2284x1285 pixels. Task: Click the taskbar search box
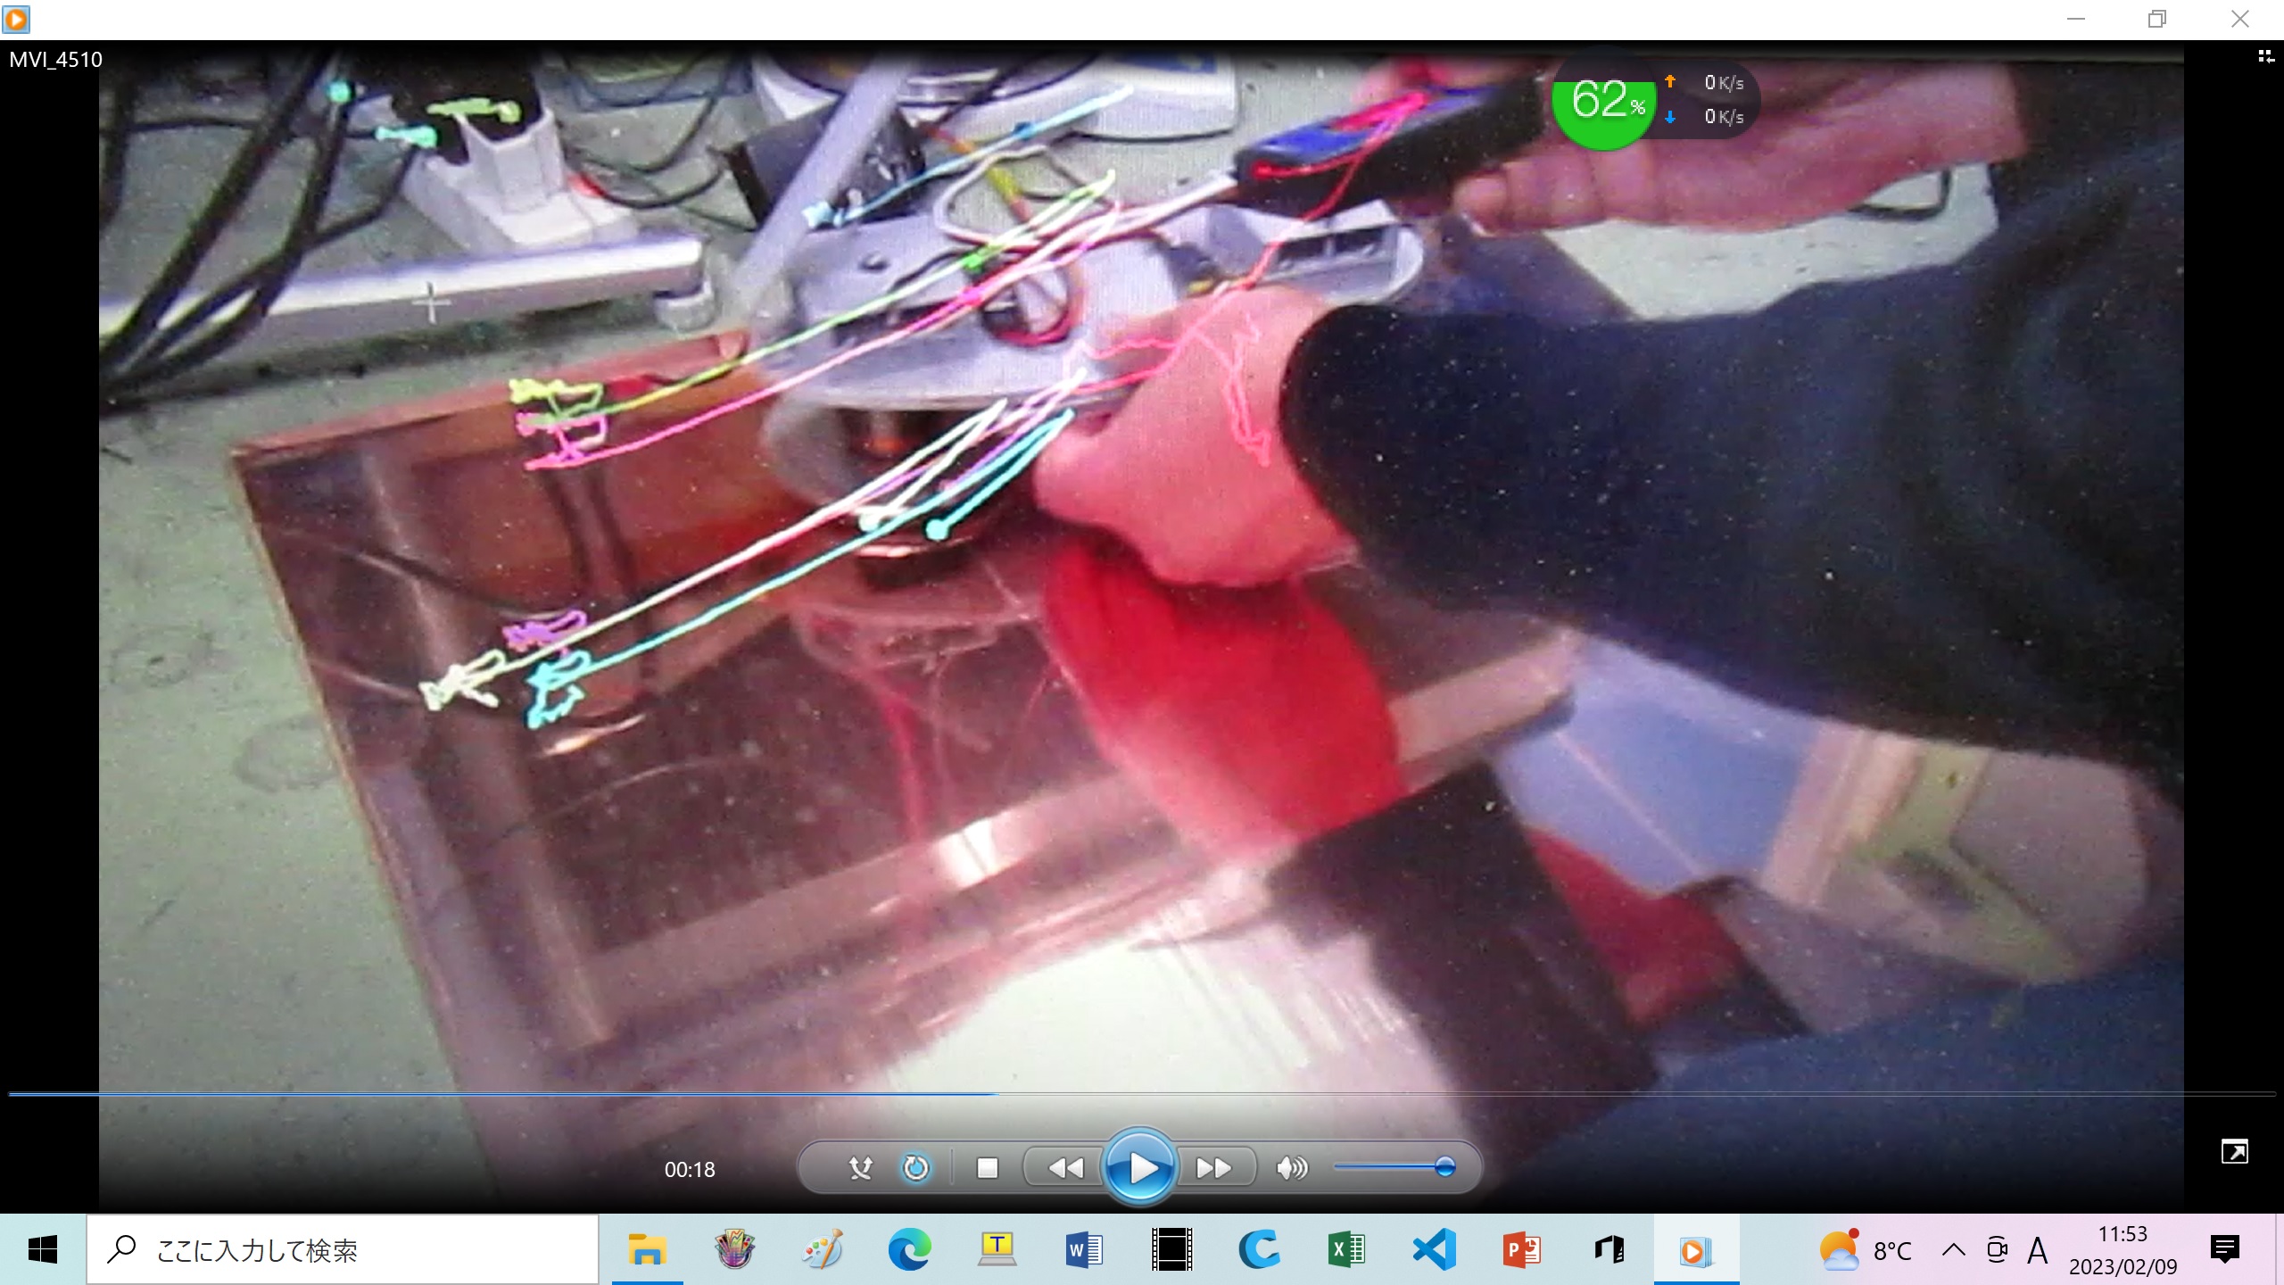(343, 1249)
